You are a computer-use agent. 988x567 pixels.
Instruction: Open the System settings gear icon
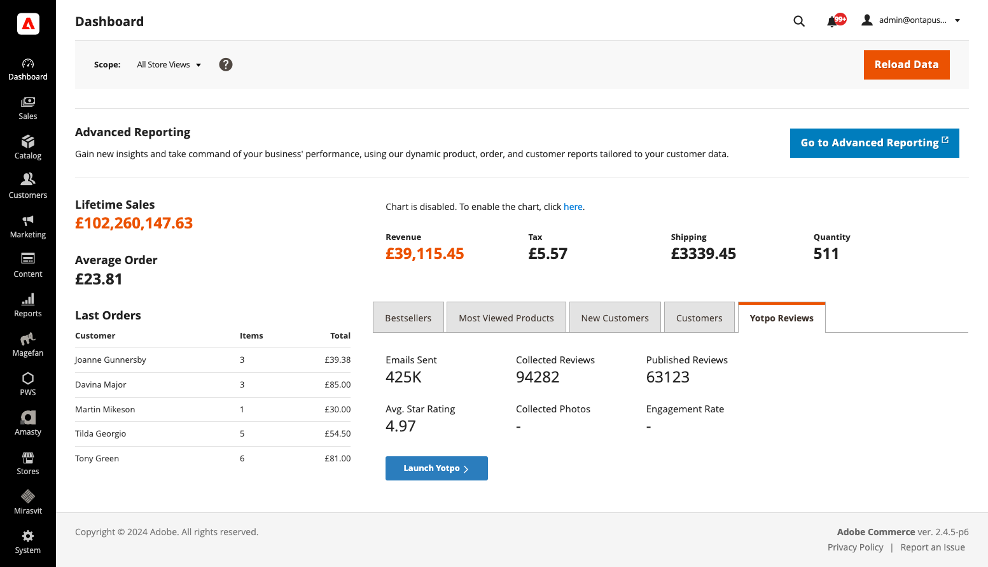[27, 540]
